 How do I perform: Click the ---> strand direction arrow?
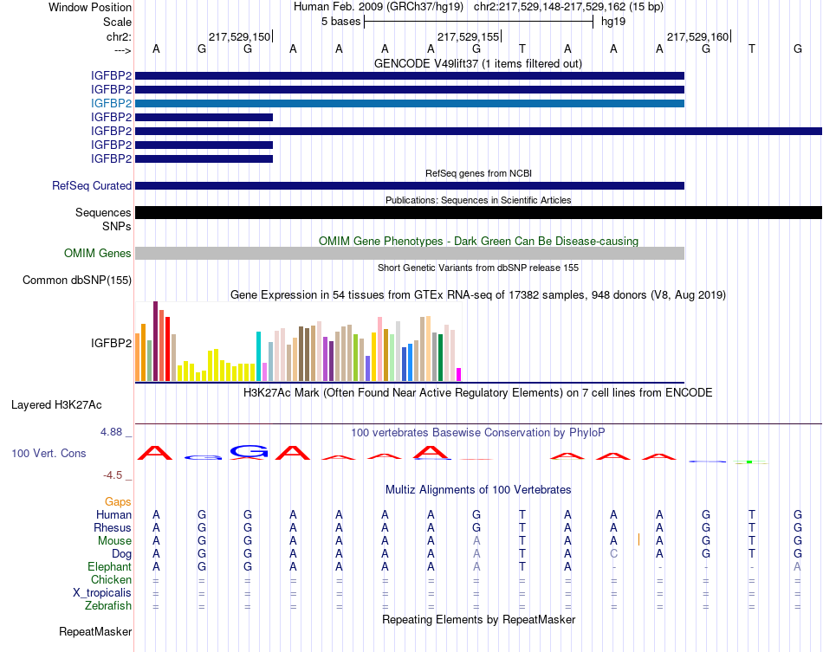[123, 50]
